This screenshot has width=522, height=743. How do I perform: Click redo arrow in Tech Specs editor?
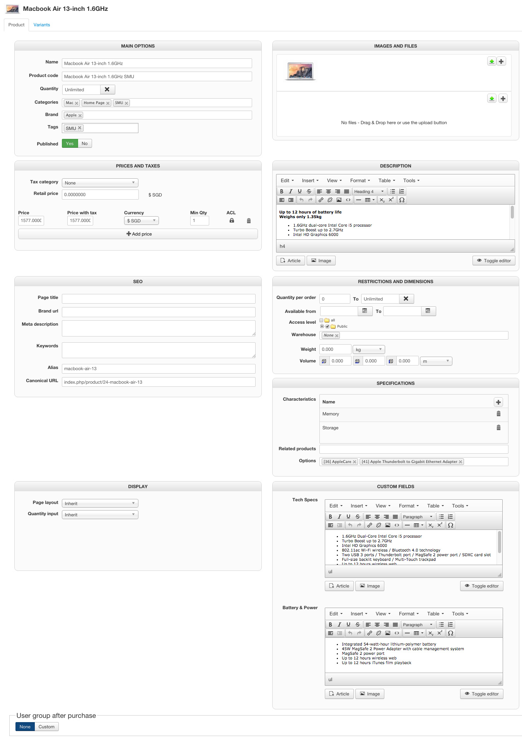click(359, 525)
